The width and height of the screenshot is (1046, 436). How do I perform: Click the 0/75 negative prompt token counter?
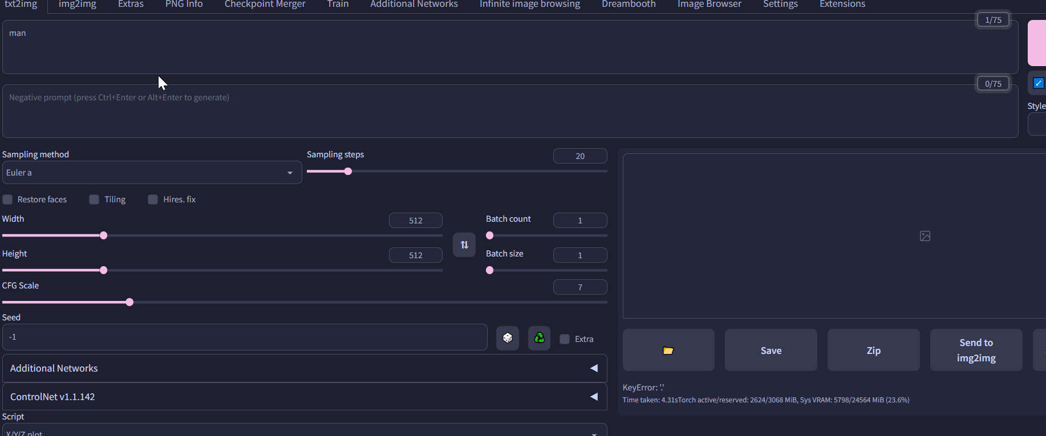point(993,84)
